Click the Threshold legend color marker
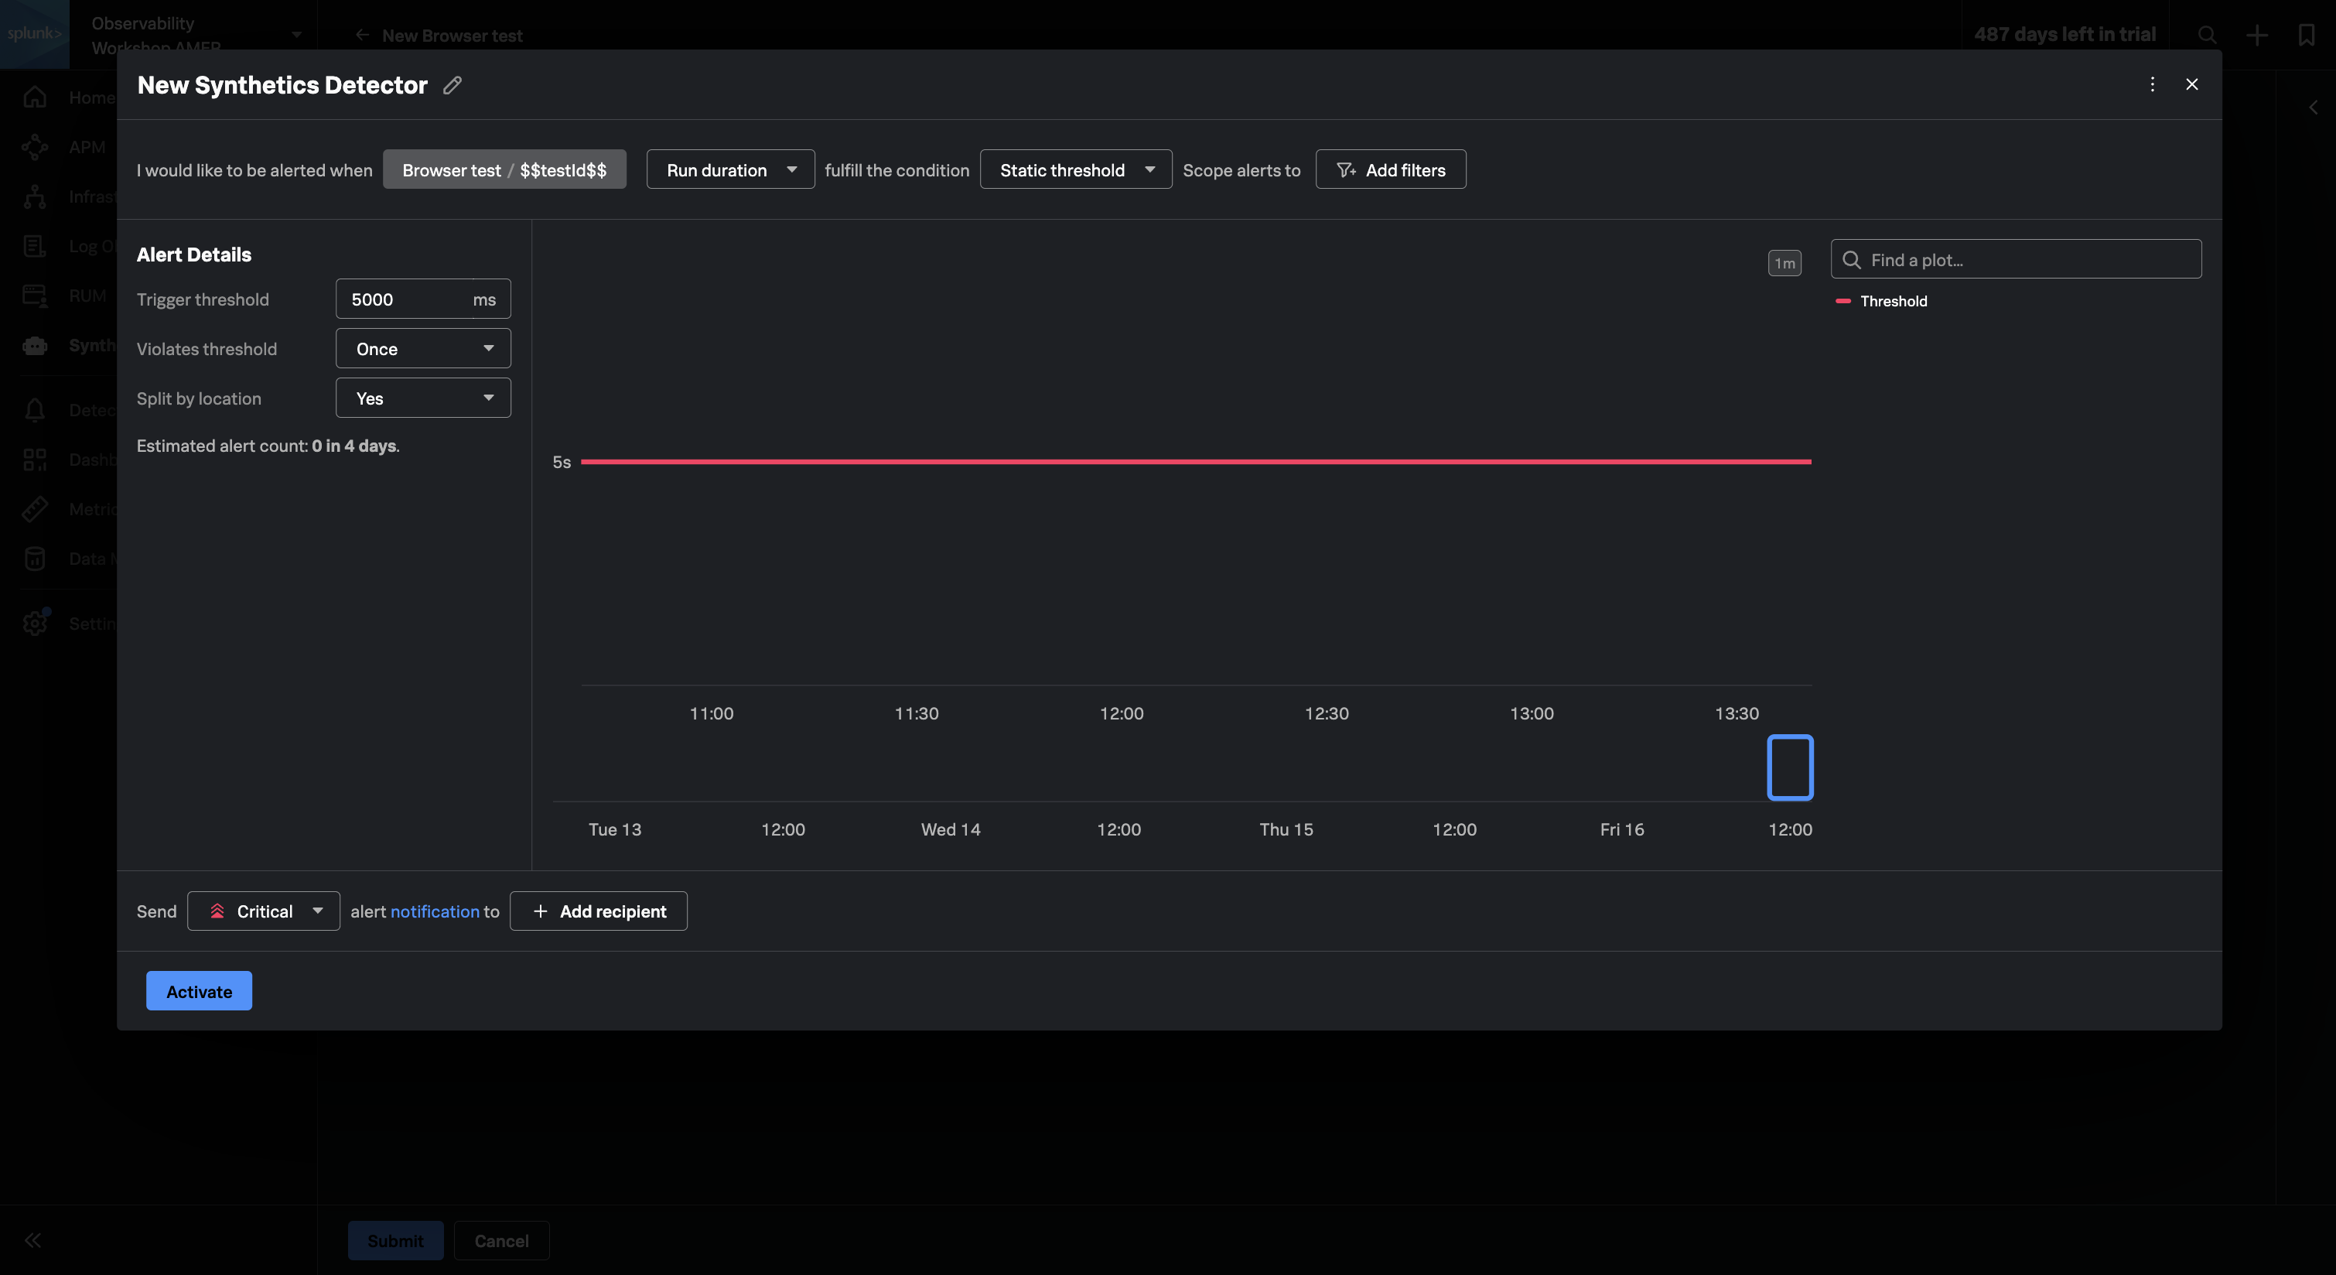 pyautogui.click(x=1843, y=301)
